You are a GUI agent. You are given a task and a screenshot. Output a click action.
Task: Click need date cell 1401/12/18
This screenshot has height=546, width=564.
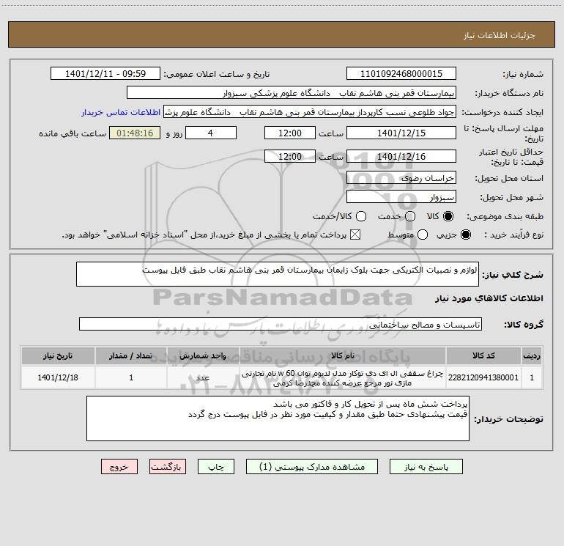[58, 377]
